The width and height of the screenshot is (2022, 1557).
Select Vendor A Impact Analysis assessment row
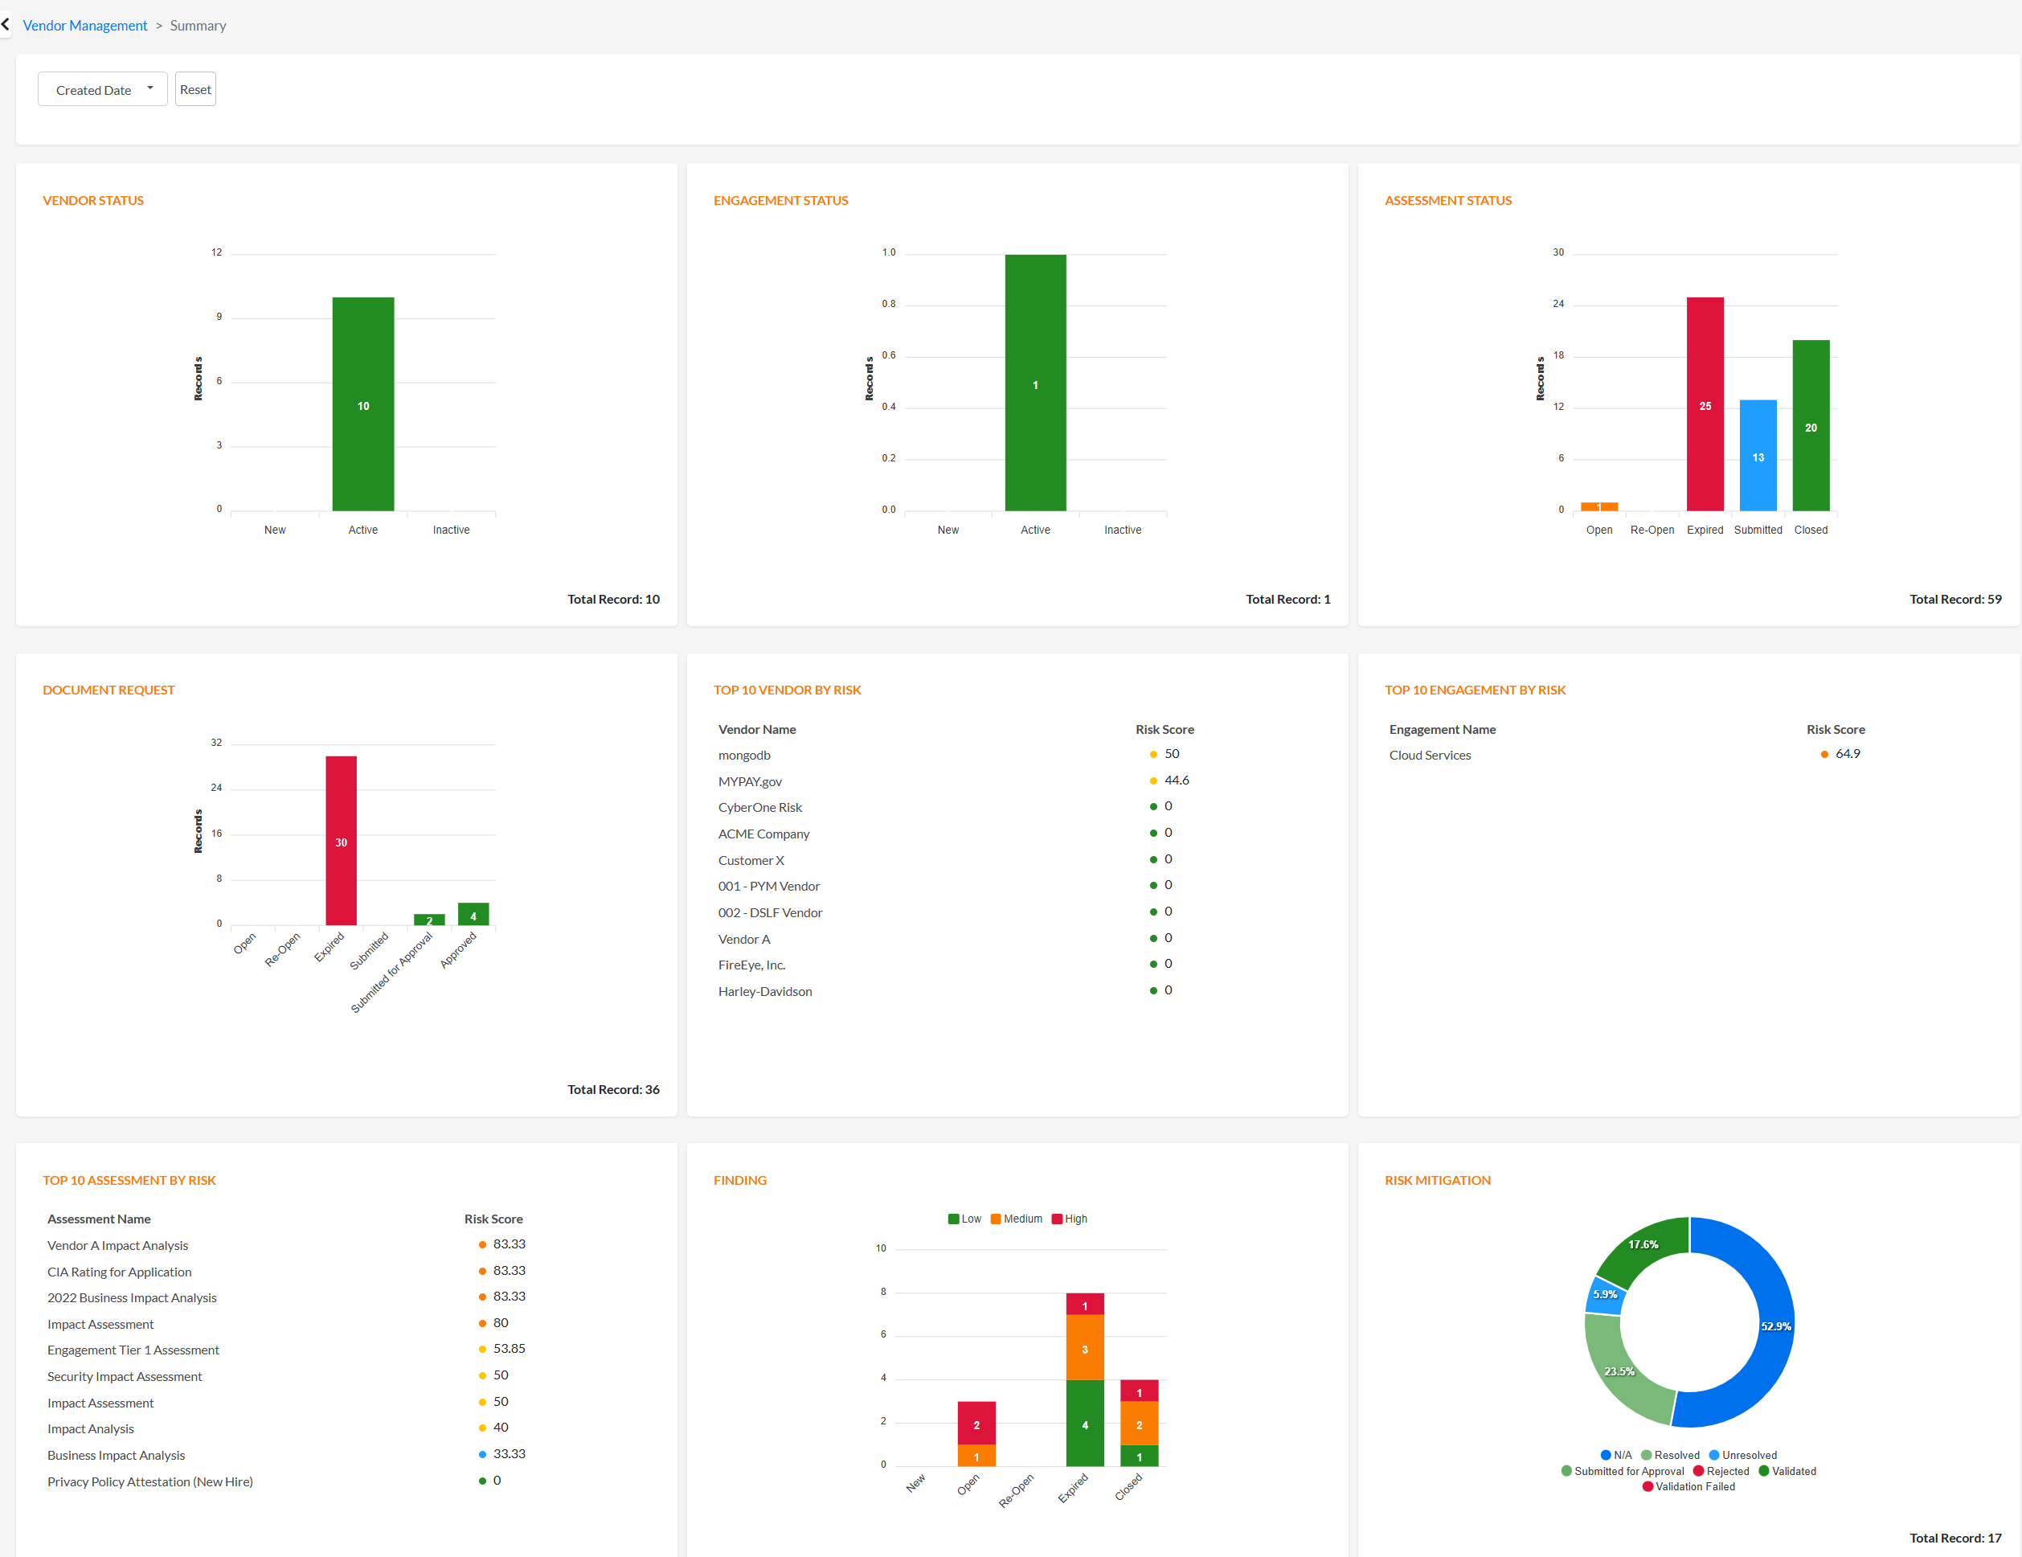point(117,1246)
